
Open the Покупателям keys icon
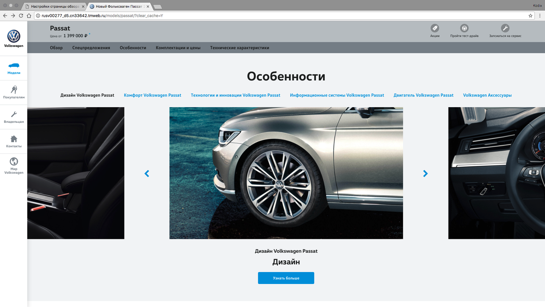coord(14,90)
